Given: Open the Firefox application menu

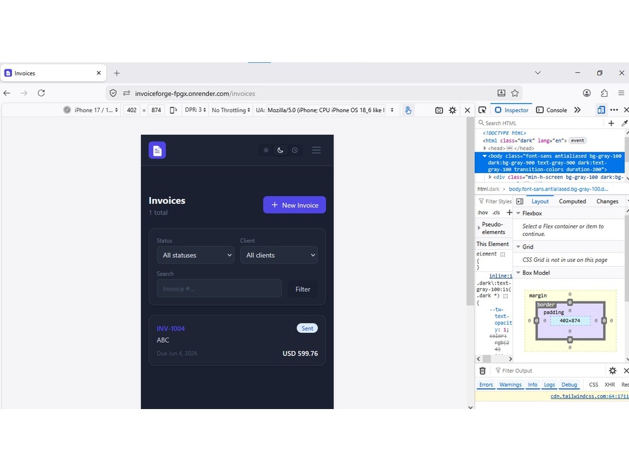Looking at the screenshot, I should click(x=621, y=93).
